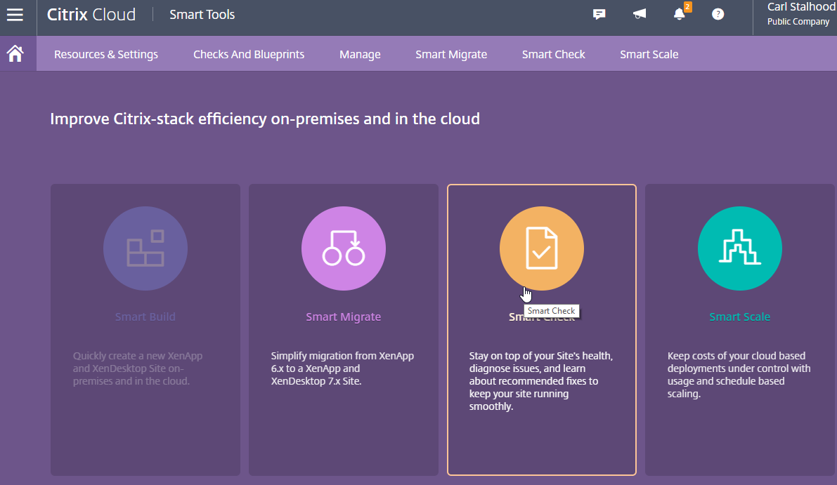
Task: Click Smart Build description 'Quickly create a new XenApp'
Action: point(138,368)
